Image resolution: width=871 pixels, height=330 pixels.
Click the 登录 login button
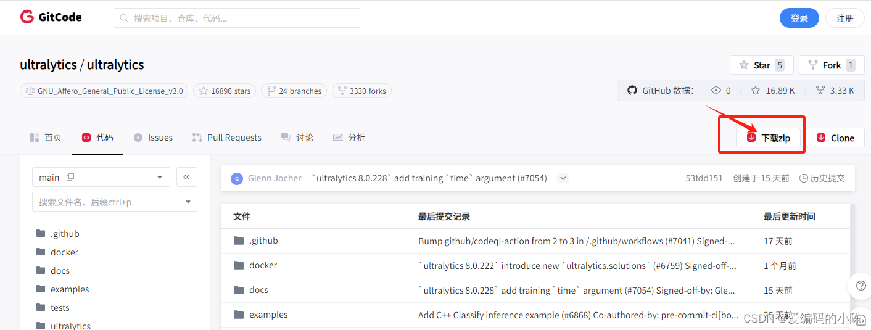click(x=799, y=18)
